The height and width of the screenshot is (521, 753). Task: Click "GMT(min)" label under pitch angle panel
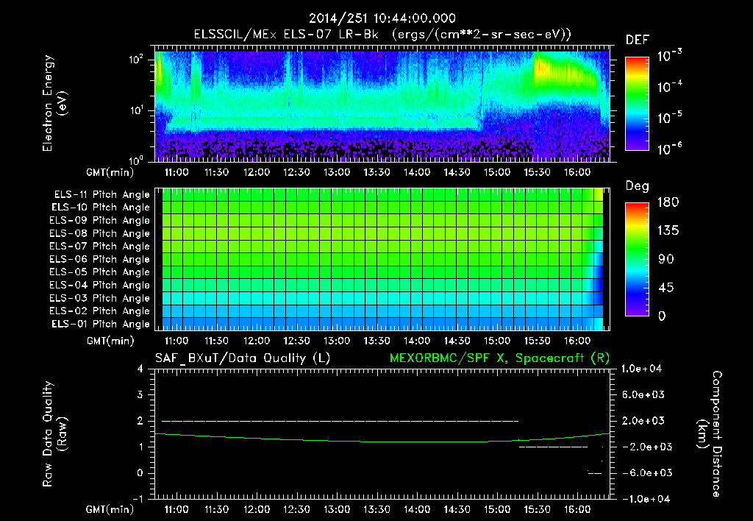click(110, 341)
